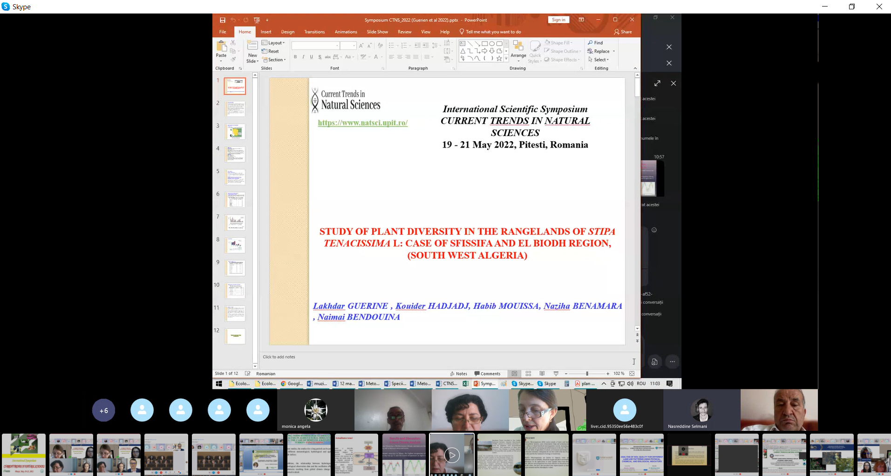This screenshot has width=891, height=476.
Task: Select center text alignment in Paragraph group
Action: coord(400,57)
